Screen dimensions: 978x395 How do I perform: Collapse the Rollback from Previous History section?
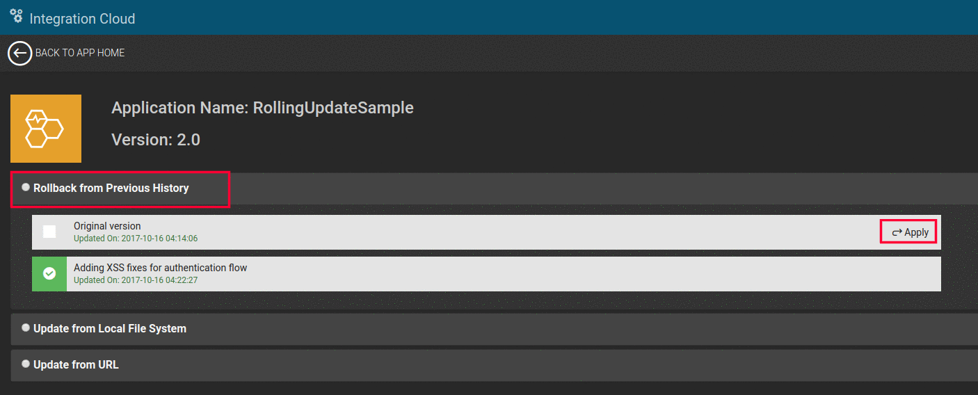(111, 188)
